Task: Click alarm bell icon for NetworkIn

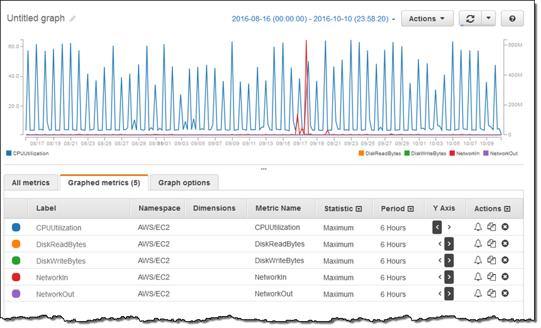Action: (x=477, y=277)
